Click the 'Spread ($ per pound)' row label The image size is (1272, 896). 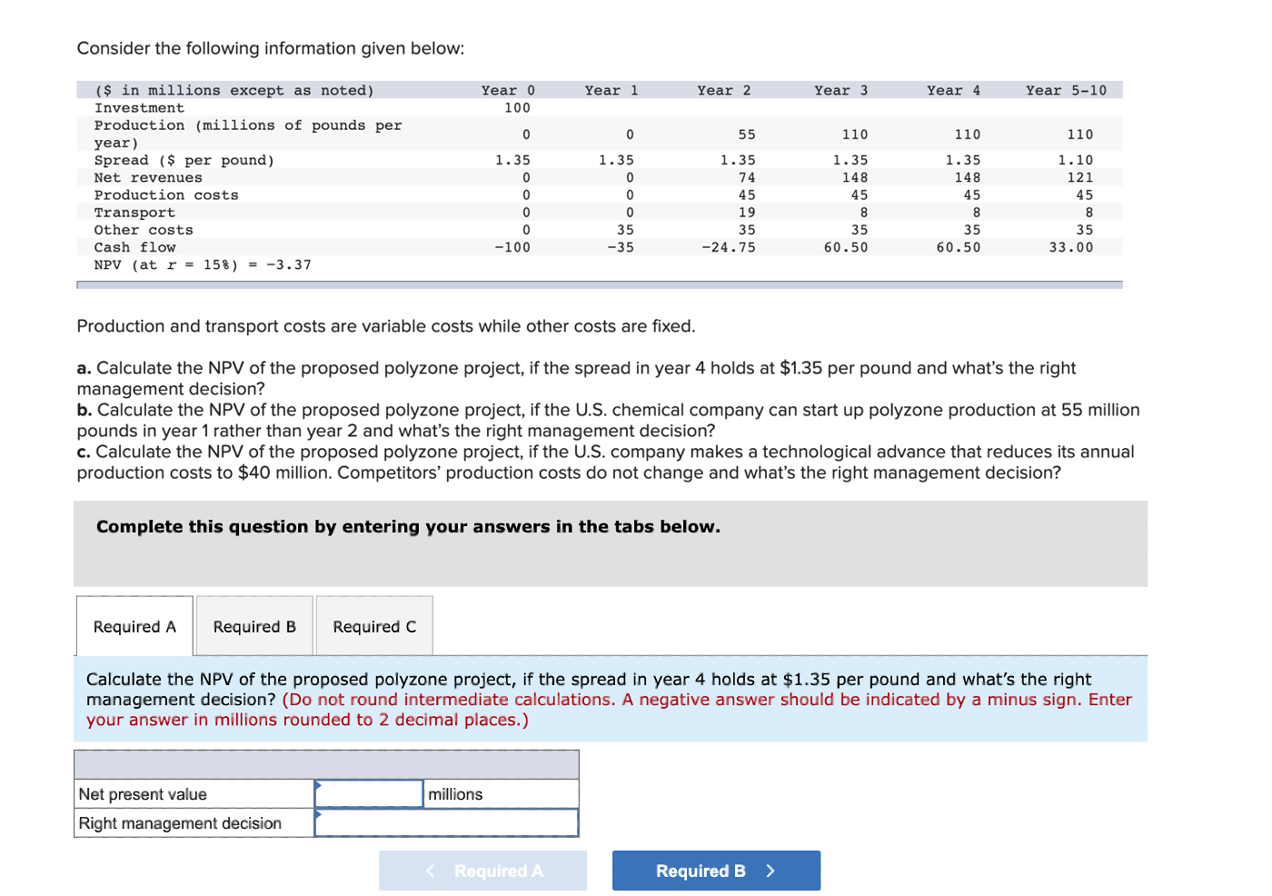(184, 160)
